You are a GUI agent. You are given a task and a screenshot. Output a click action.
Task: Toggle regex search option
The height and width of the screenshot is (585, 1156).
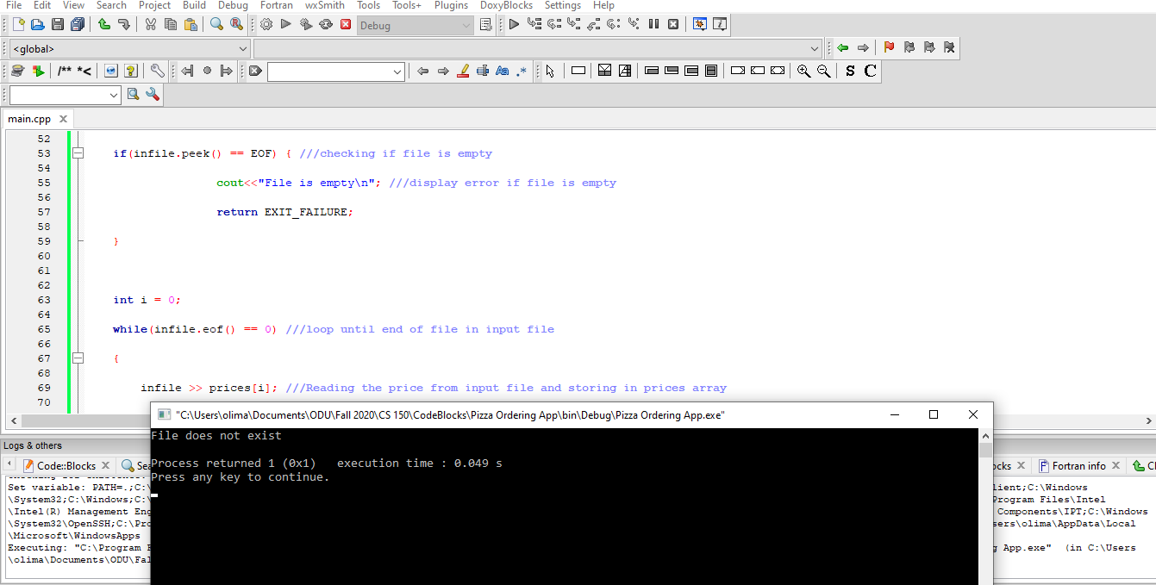(x=522, y=71)
